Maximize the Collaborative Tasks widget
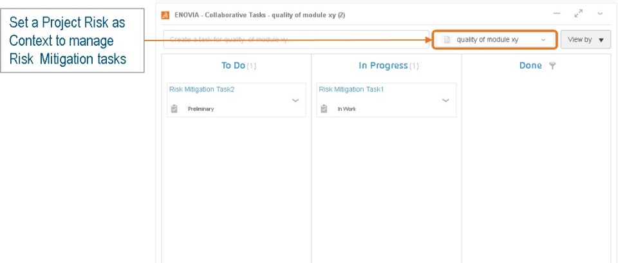Viewport: 618px width, 263px height. [x=578, y=14]
